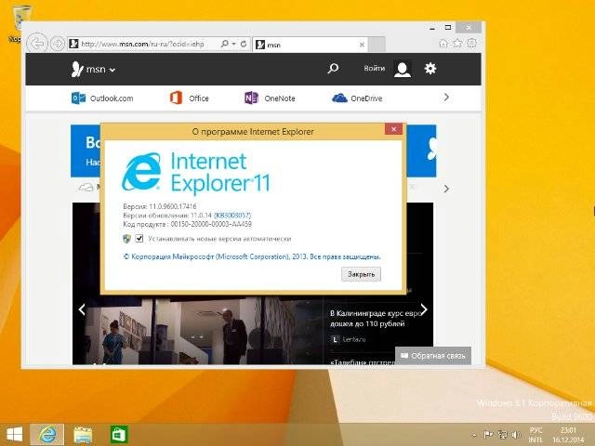Open the IE Tools gear icon
Image resolution: width=595 pixels, height=446 pixels.
tap(471, 44)
